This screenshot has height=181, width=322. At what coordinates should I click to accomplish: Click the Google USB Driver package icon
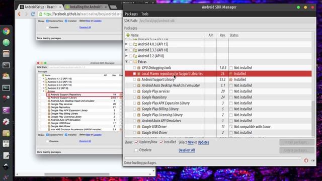click(139, 127)
